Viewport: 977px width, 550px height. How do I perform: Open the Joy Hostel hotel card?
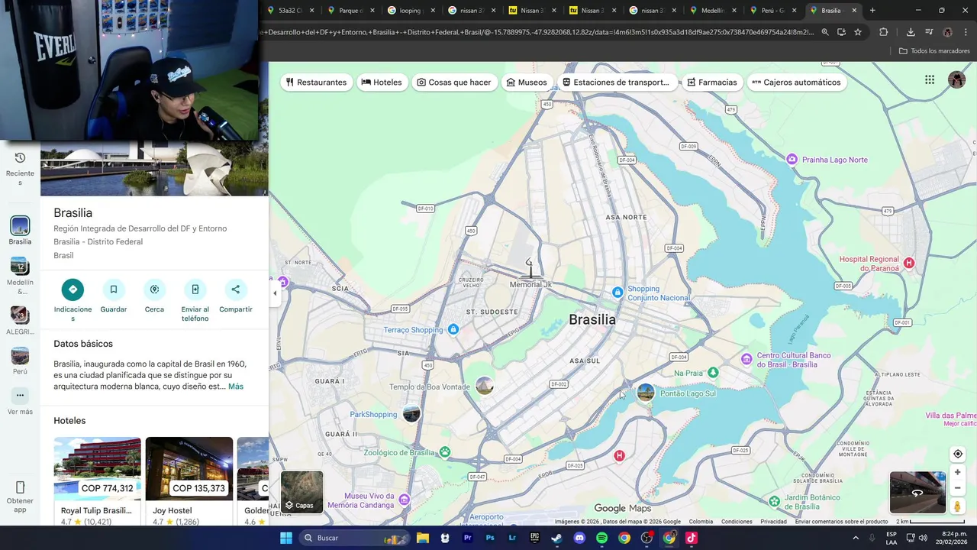pos(189,480)
